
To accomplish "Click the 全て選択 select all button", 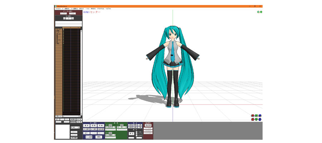I will (94, 129).
